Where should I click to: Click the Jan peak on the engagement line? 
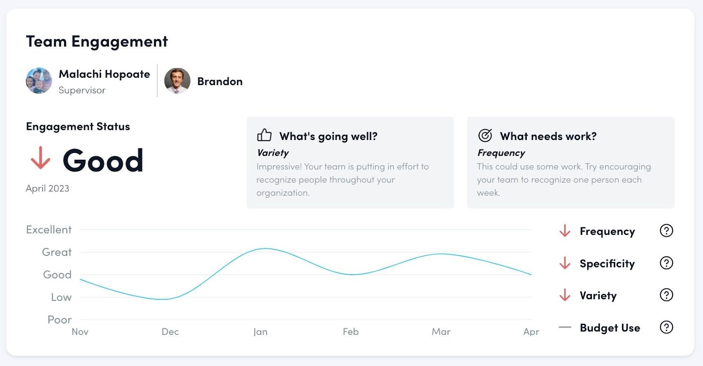pyautogui.click(x=265, y=249)
